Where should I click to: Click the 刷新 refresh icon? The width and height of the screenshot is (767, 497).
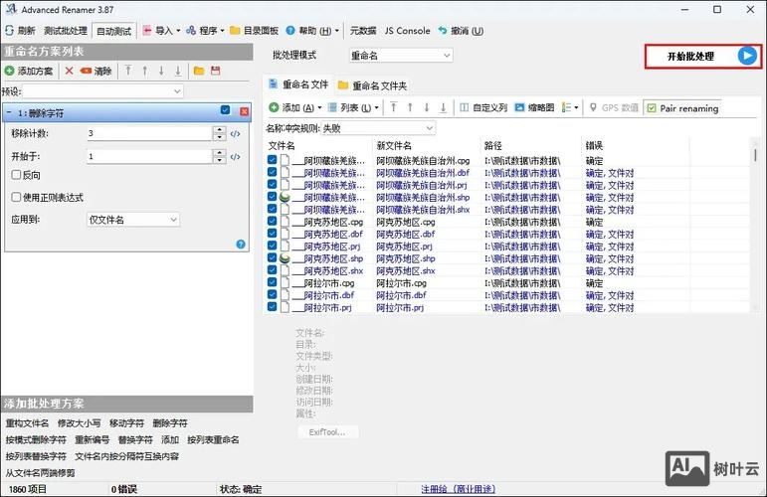[x=9, y=31]
